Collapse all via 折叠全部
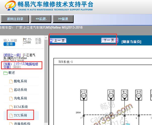 tap(38, 41)
